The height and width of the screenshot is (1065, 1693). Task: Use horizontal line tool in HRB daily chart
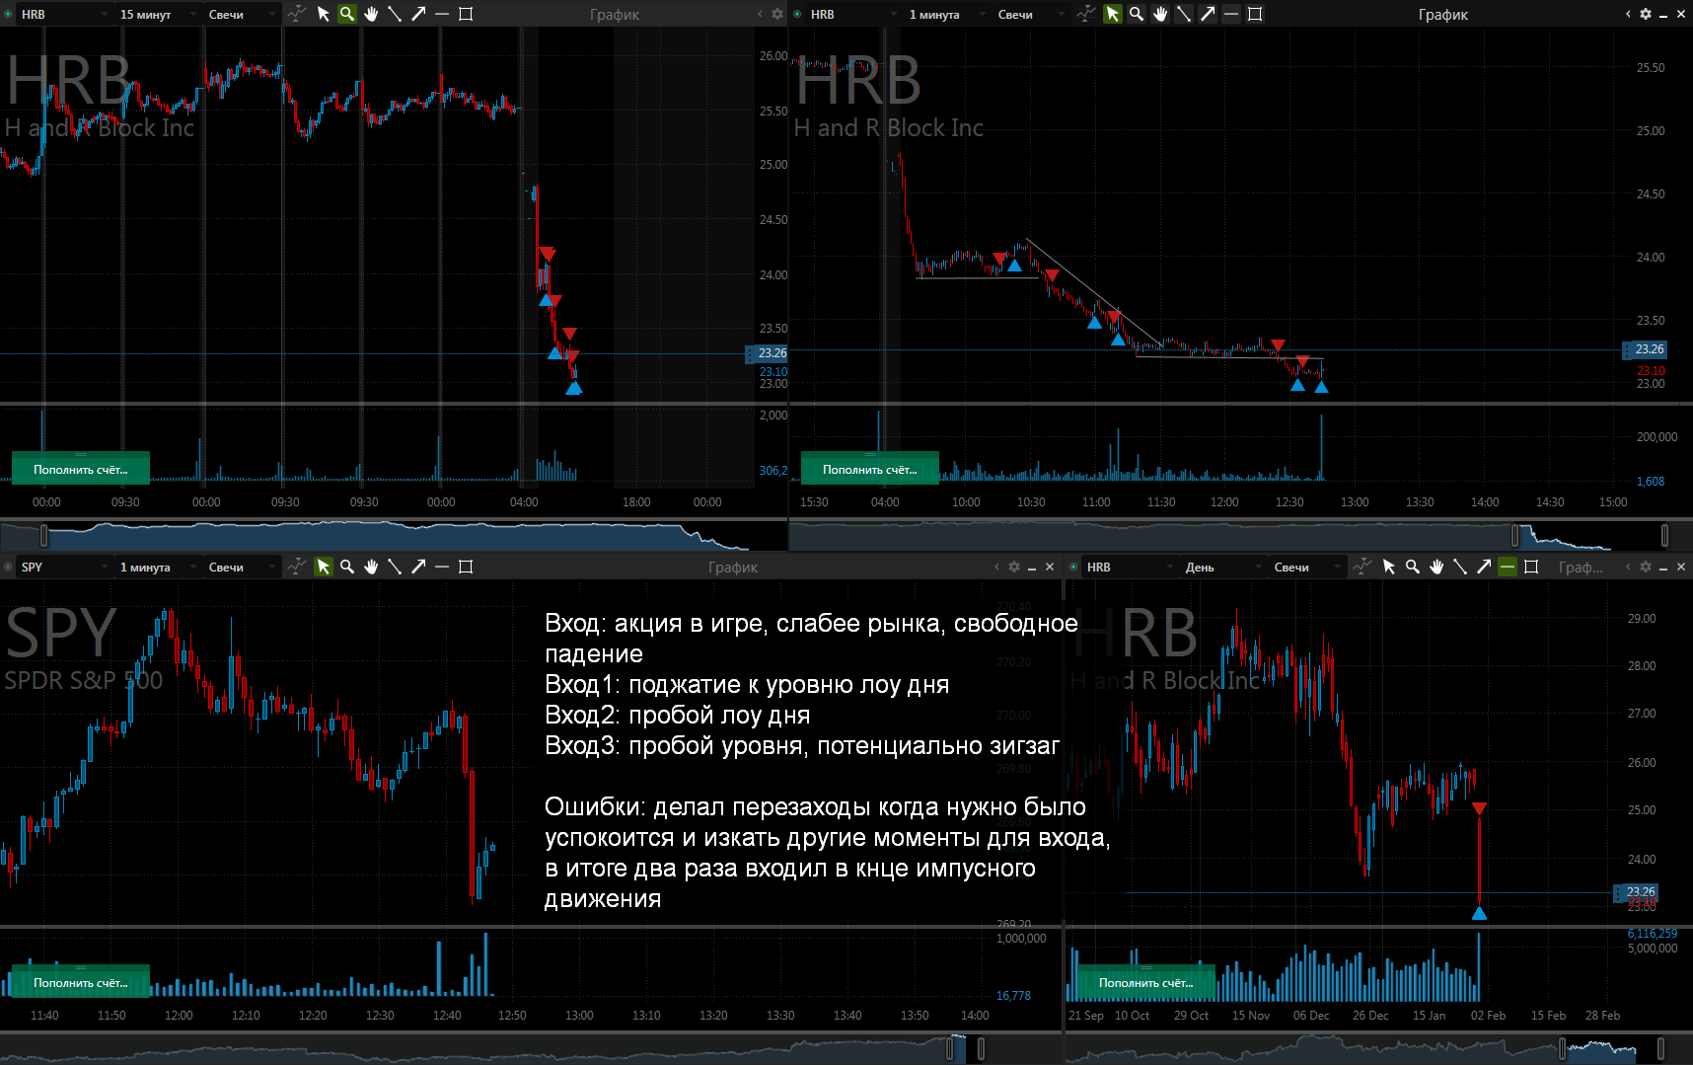pos(1507,567)
